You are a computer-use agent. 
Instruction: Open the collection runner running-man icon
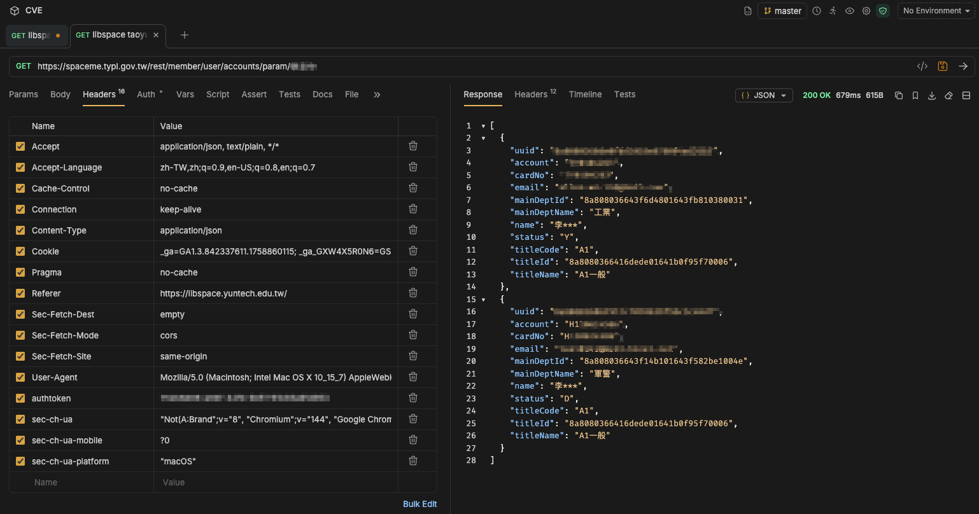pos(833,11)
